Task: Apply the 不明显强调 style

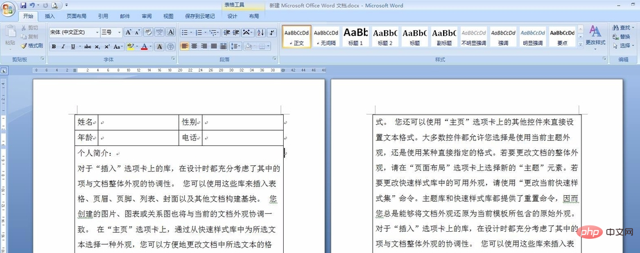Action: tap(474, 37)
